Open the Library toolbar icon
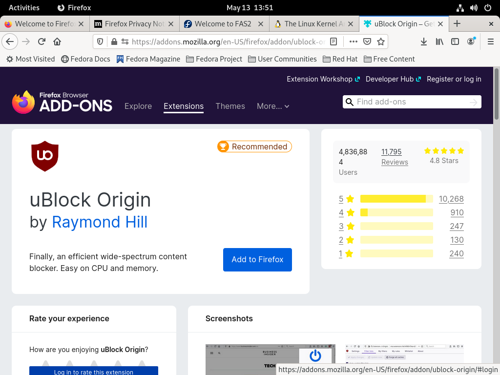Screen dimensions: 500x375 click(x=439, y=42)
